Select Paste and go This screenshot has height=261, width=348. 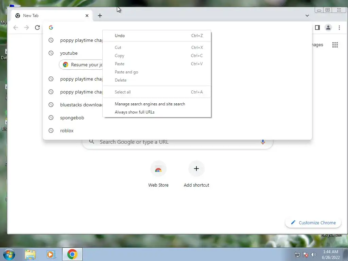[x=157, y=72]
